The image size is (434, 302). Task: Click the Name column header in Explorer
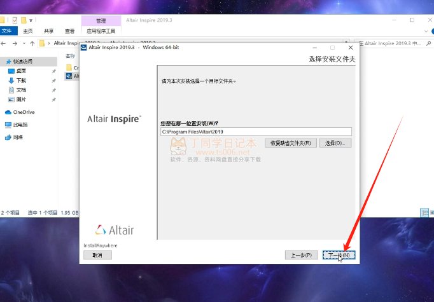click(x=70, y=56)
